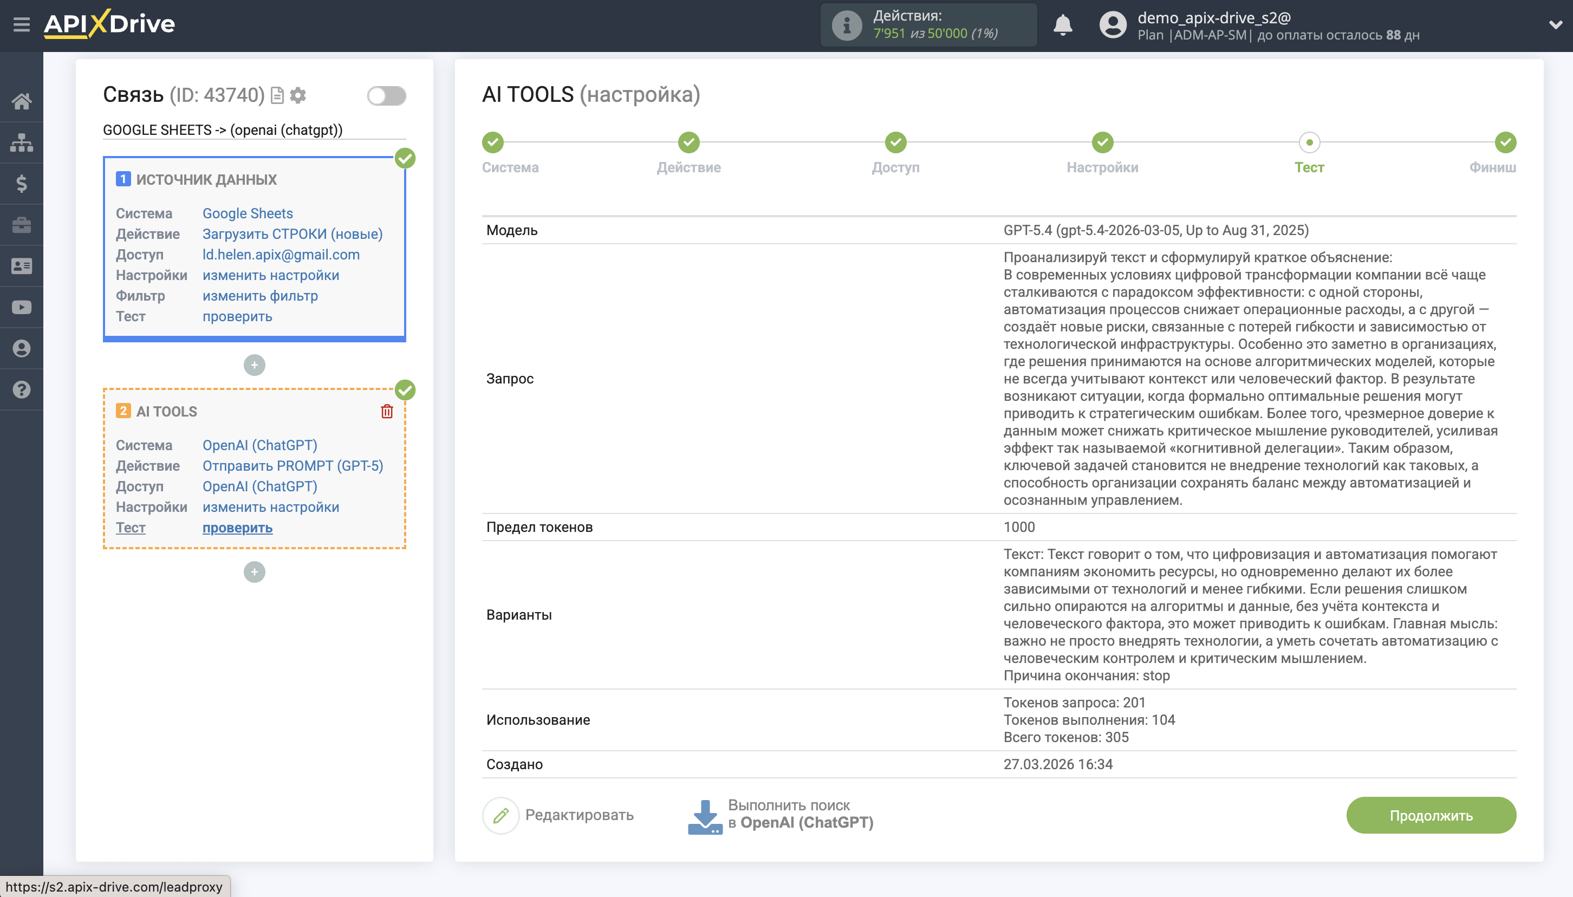Open contacts via the card sidebar icon
Screen dimensions: 1573x897
(22, 265)
